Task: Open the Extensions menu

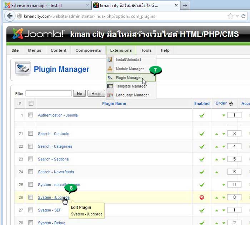Action: [121, 50]
